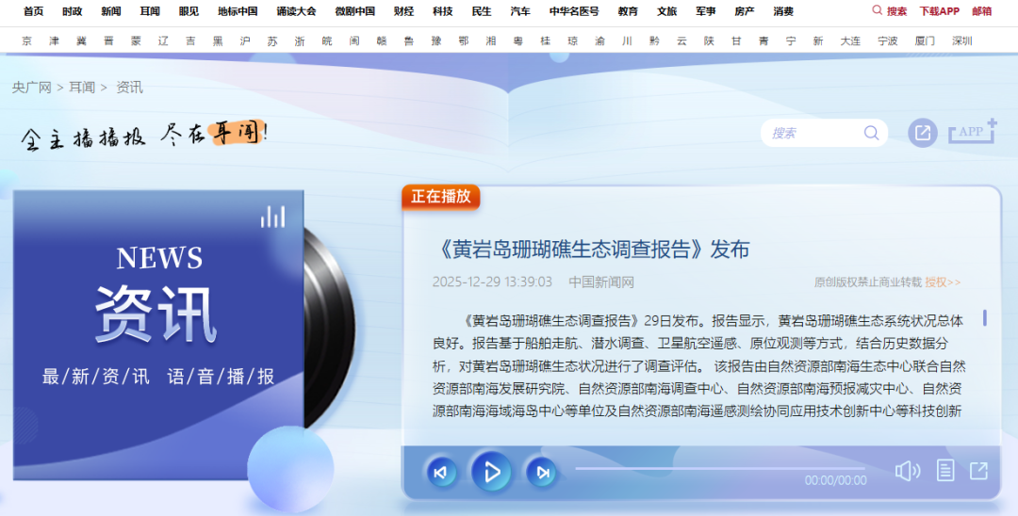The image size is (1018, 516).
Task: Click the red 搜索 link at top
Action: (x=890, y=11)
